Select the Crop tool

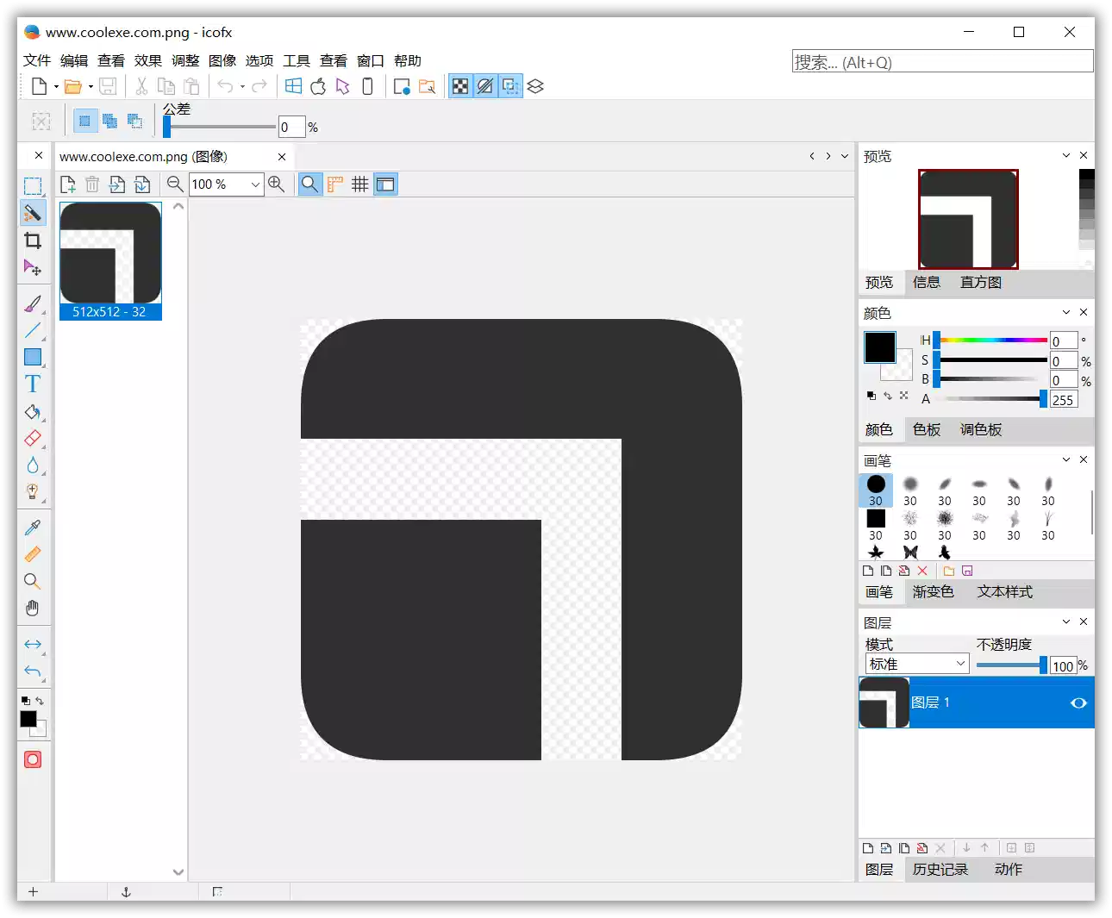point(33,240)
